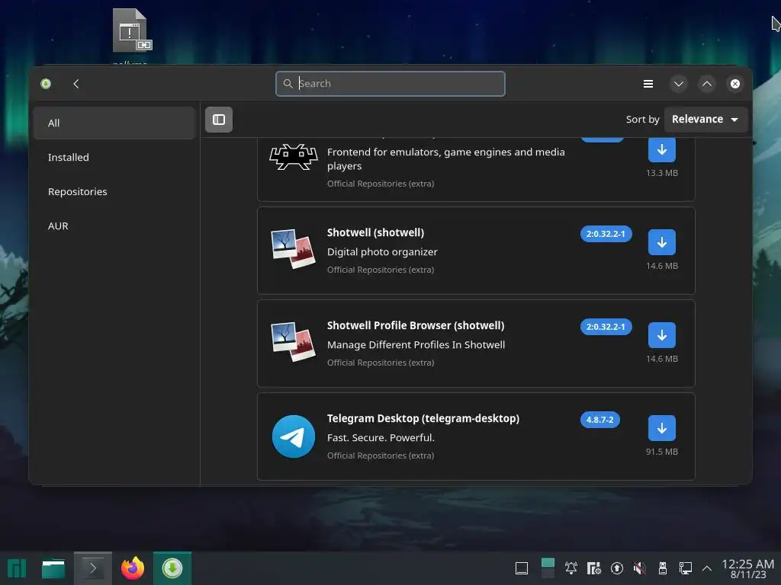Focus the Search input field

point(390,84)
